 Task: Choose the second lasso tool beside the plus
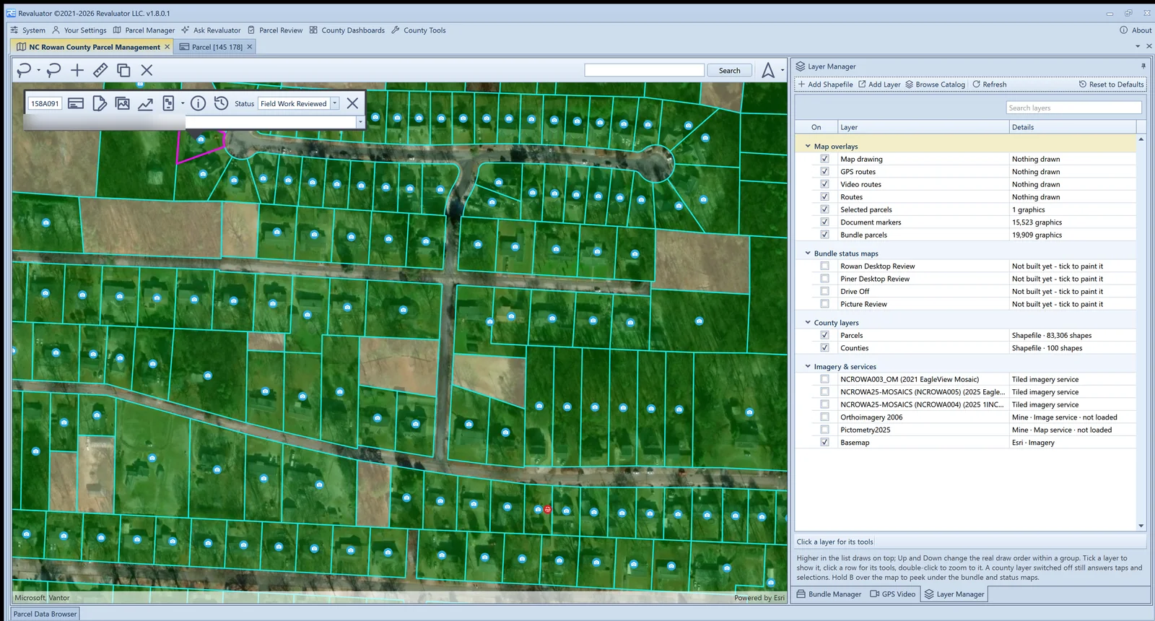click(x=53, y=70)
